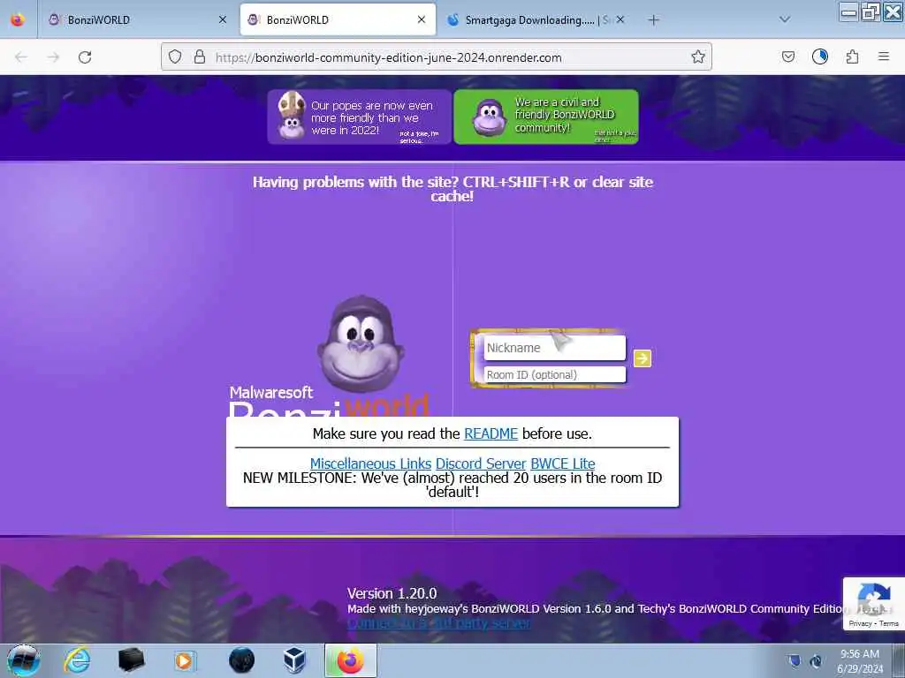Click the taskbar clock and date
The image size is (905, 678).
pyautogui.click(x=860, y=661)
